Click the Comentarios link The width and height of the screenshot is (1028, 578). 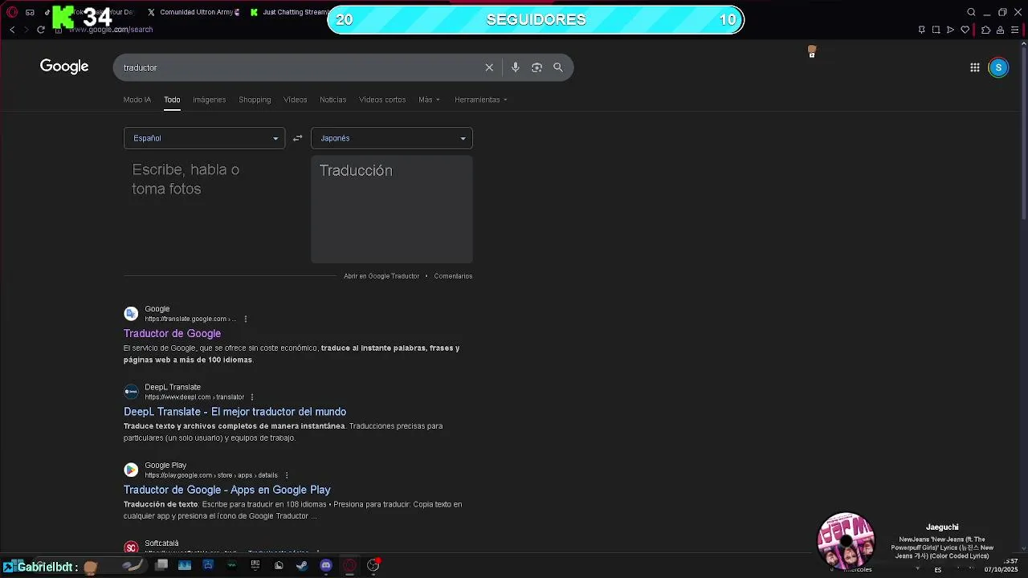[453, 276]
